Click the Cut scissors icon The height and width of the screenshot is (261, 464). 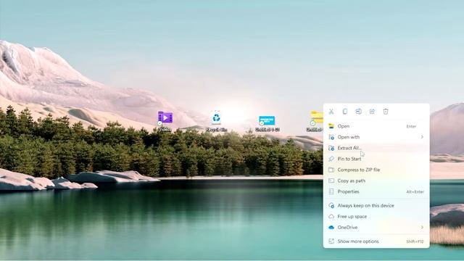(331, 112)
